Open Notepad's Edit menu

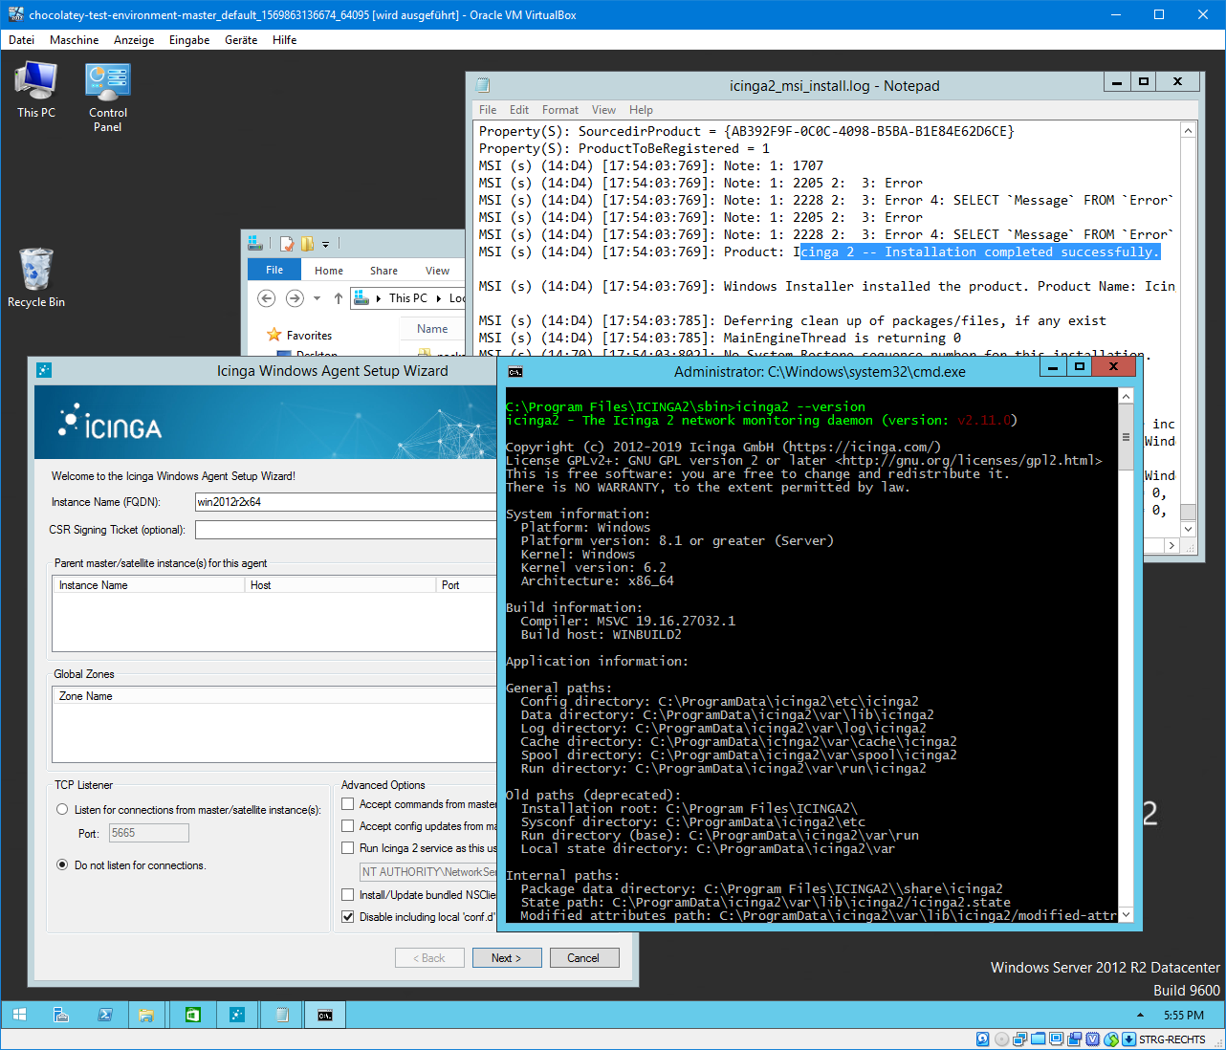point(519,110)
